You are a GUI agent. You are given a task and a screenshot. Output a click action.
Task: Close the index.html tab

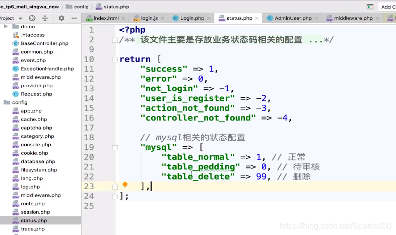(123, 18)
